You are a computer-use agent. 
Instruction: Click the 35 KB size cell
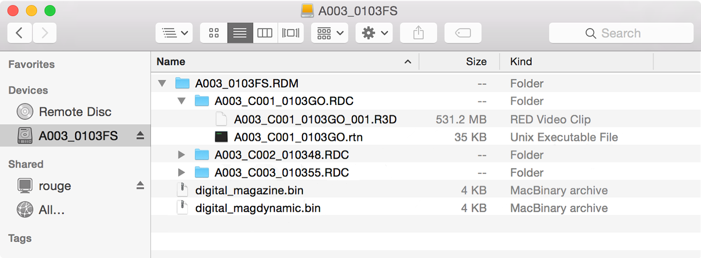(471, 137)
